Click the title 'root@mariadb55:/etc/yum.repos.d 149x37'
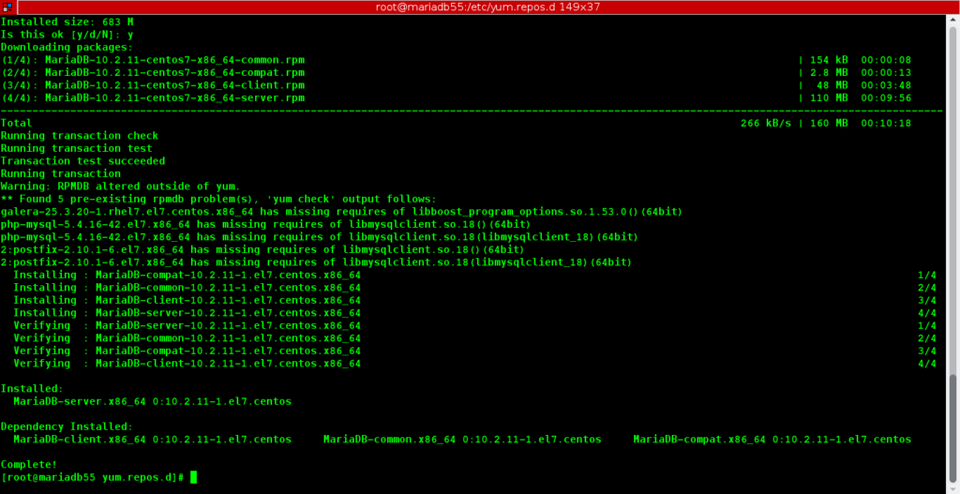Viewport: 960px width, 494px height. [x=487, y=7]
